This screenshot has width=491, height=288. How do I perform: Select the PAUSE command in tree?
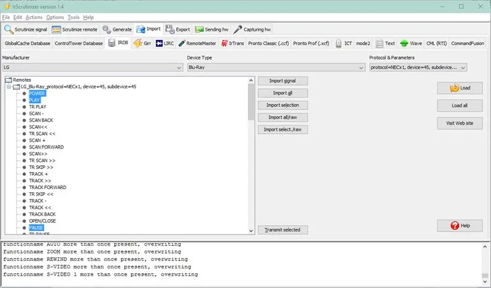click(36, 228)
